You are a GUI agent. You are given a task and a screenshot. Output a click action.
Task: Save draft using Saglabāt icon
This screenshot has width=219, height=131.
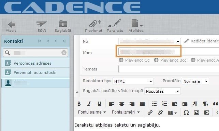coord(63,26)
